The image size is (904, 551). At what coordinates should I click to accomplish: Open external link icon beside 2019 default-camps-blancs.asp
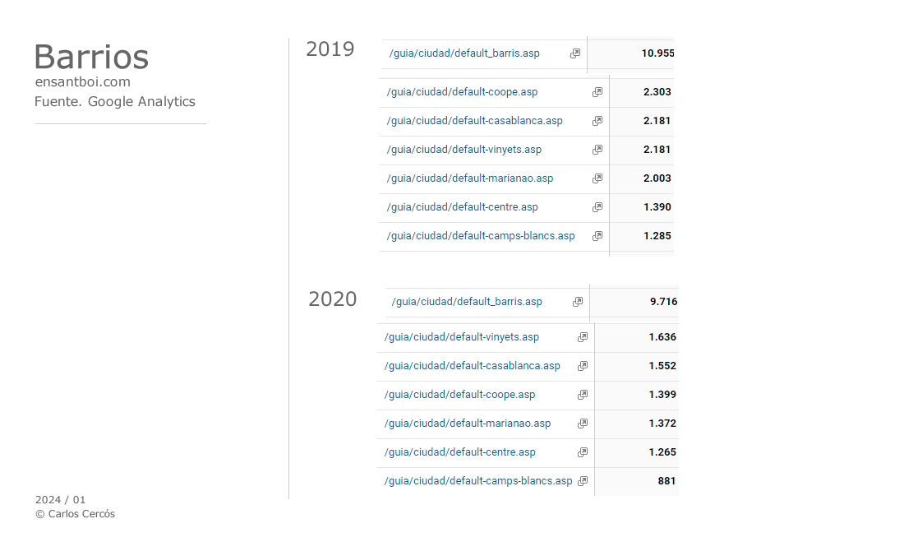pos(597,236)
